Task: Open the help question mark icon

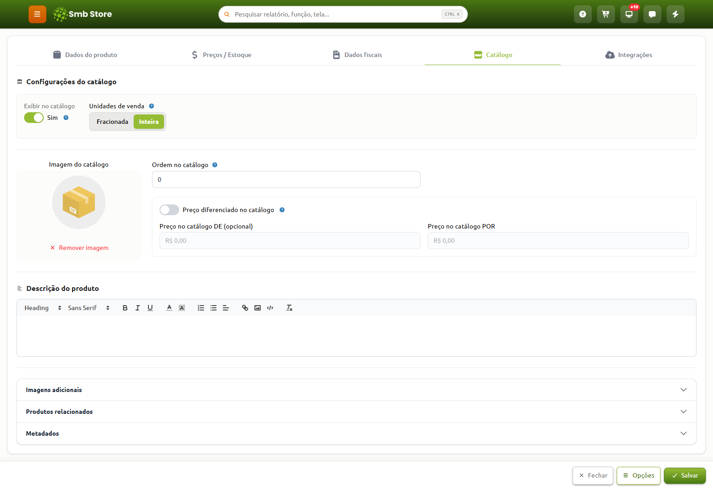Action: point(582,14)
